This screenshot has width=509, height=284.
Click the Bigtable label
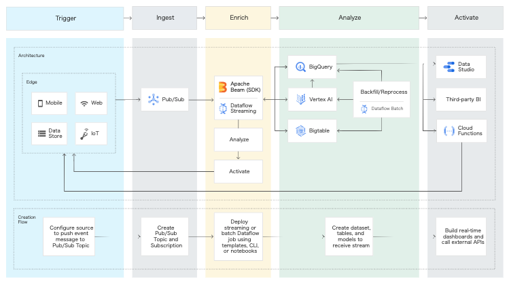pyautogui.click(x=319, y=131)
